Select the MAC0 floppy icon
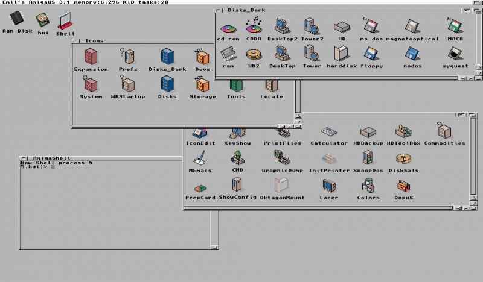The image size is (483, 282). click(x=455, y=25)
